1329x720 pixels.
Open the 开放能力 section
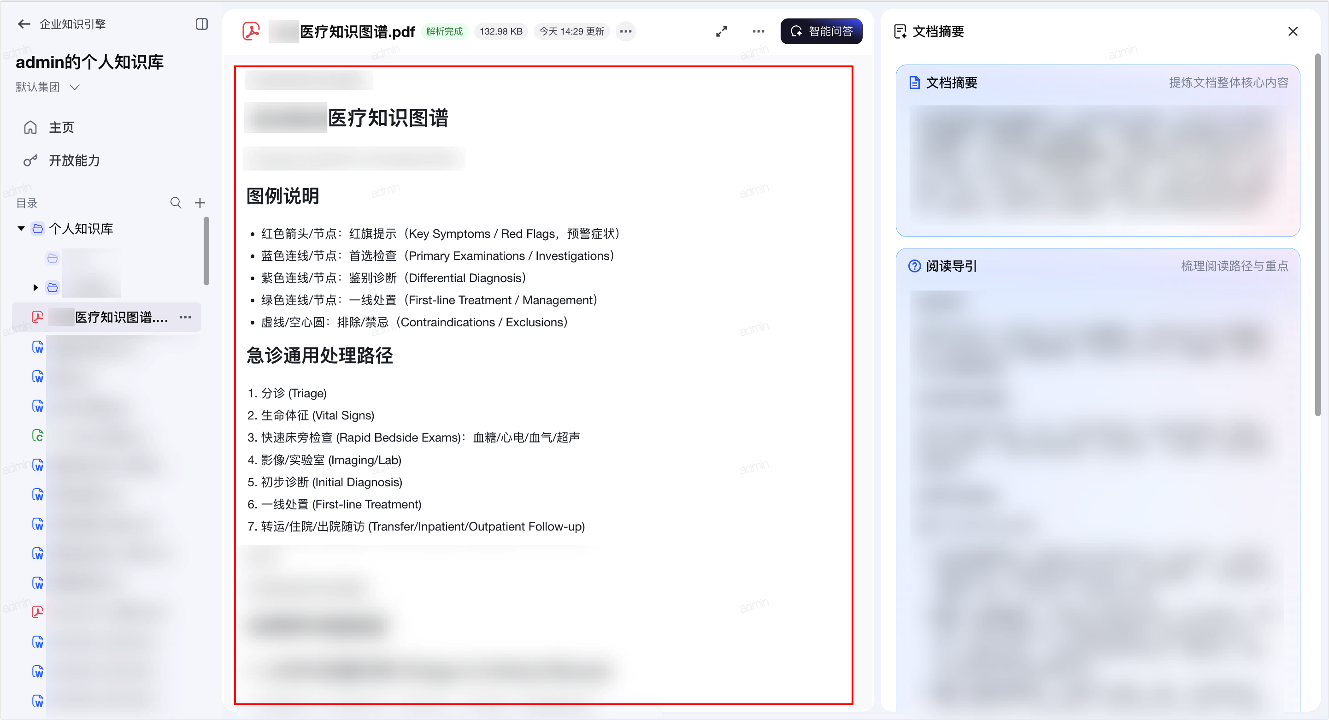pos(61,160)
